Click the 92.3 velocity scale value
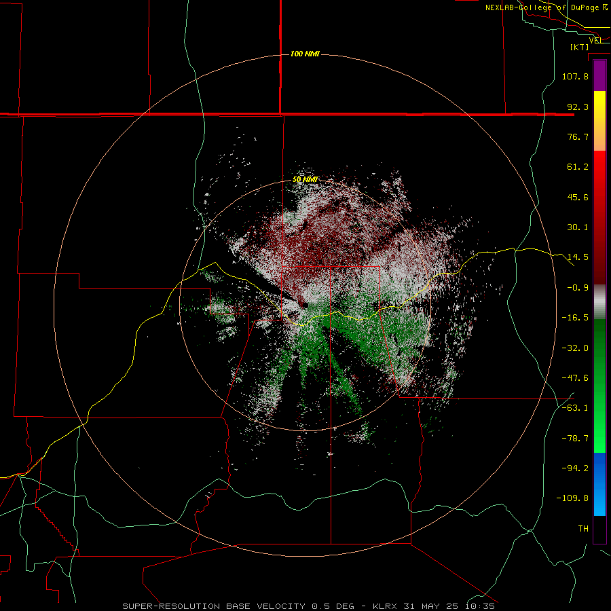The height and width of the screenshot is (611, 611). click(578, 107)
